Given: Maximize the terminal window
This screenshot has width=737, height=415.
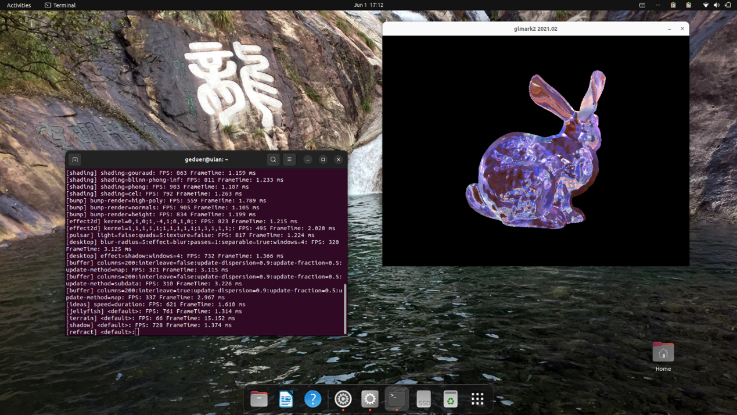Looking at the screenshot, I should click(x=323, y=159).
